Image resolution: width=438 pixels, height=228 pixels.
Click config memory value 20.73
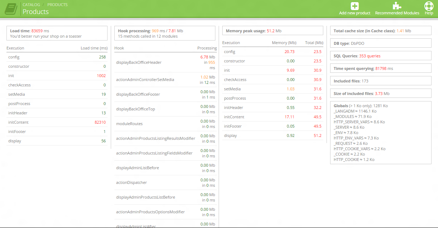(x=289, y=52)
